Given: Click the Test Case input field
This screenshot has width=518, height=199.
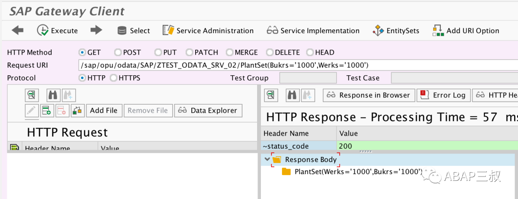Looking at the screenshot, I should pyautogui.click(x=455, y=78).
